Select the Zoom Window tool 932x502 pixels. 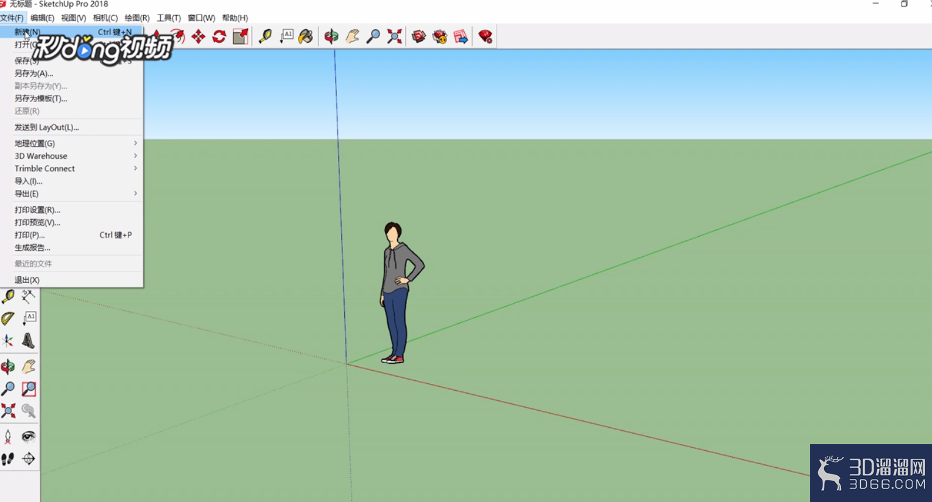(x=29, y=389)
